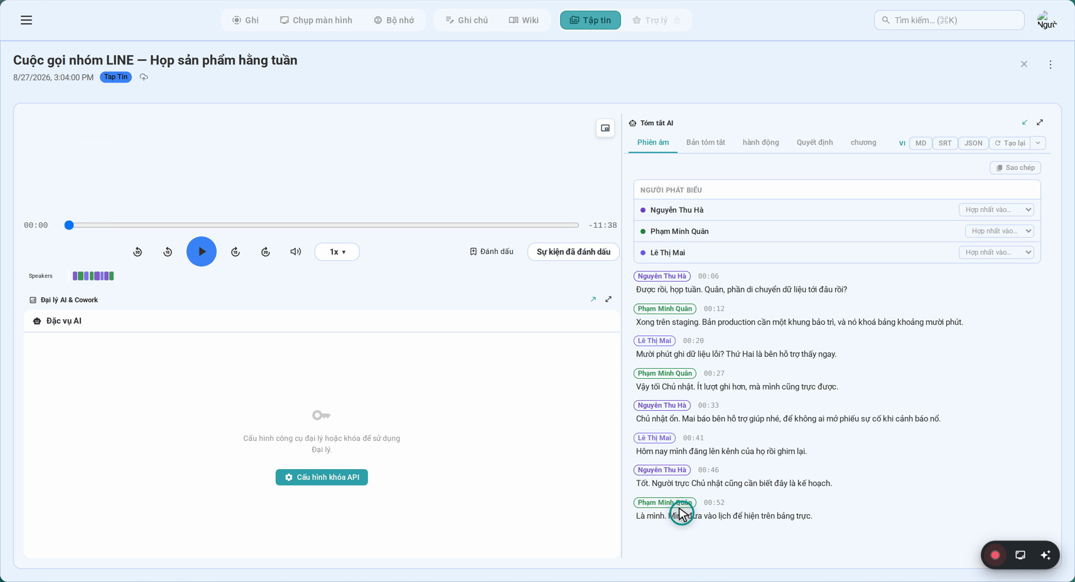Open the hành động tab

pos(761,143)
